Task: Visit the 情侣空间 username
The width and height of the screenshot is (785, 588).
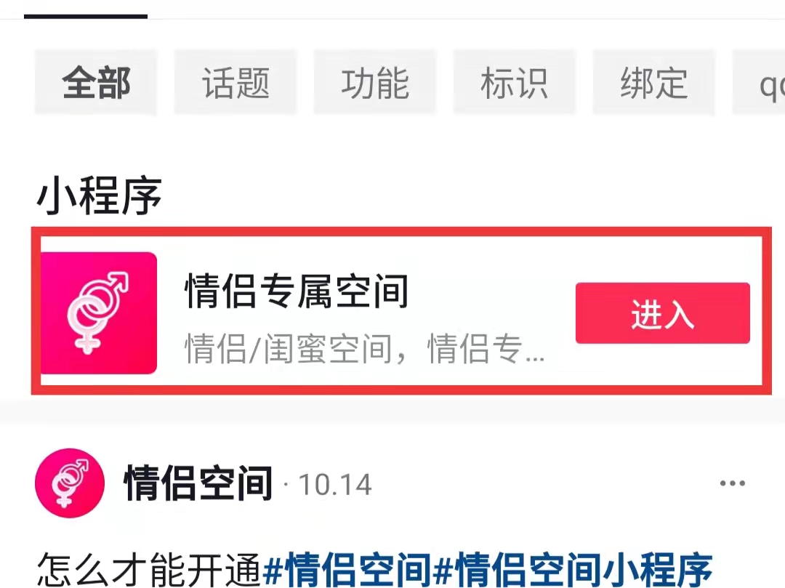Action: [x=198, y=483]
